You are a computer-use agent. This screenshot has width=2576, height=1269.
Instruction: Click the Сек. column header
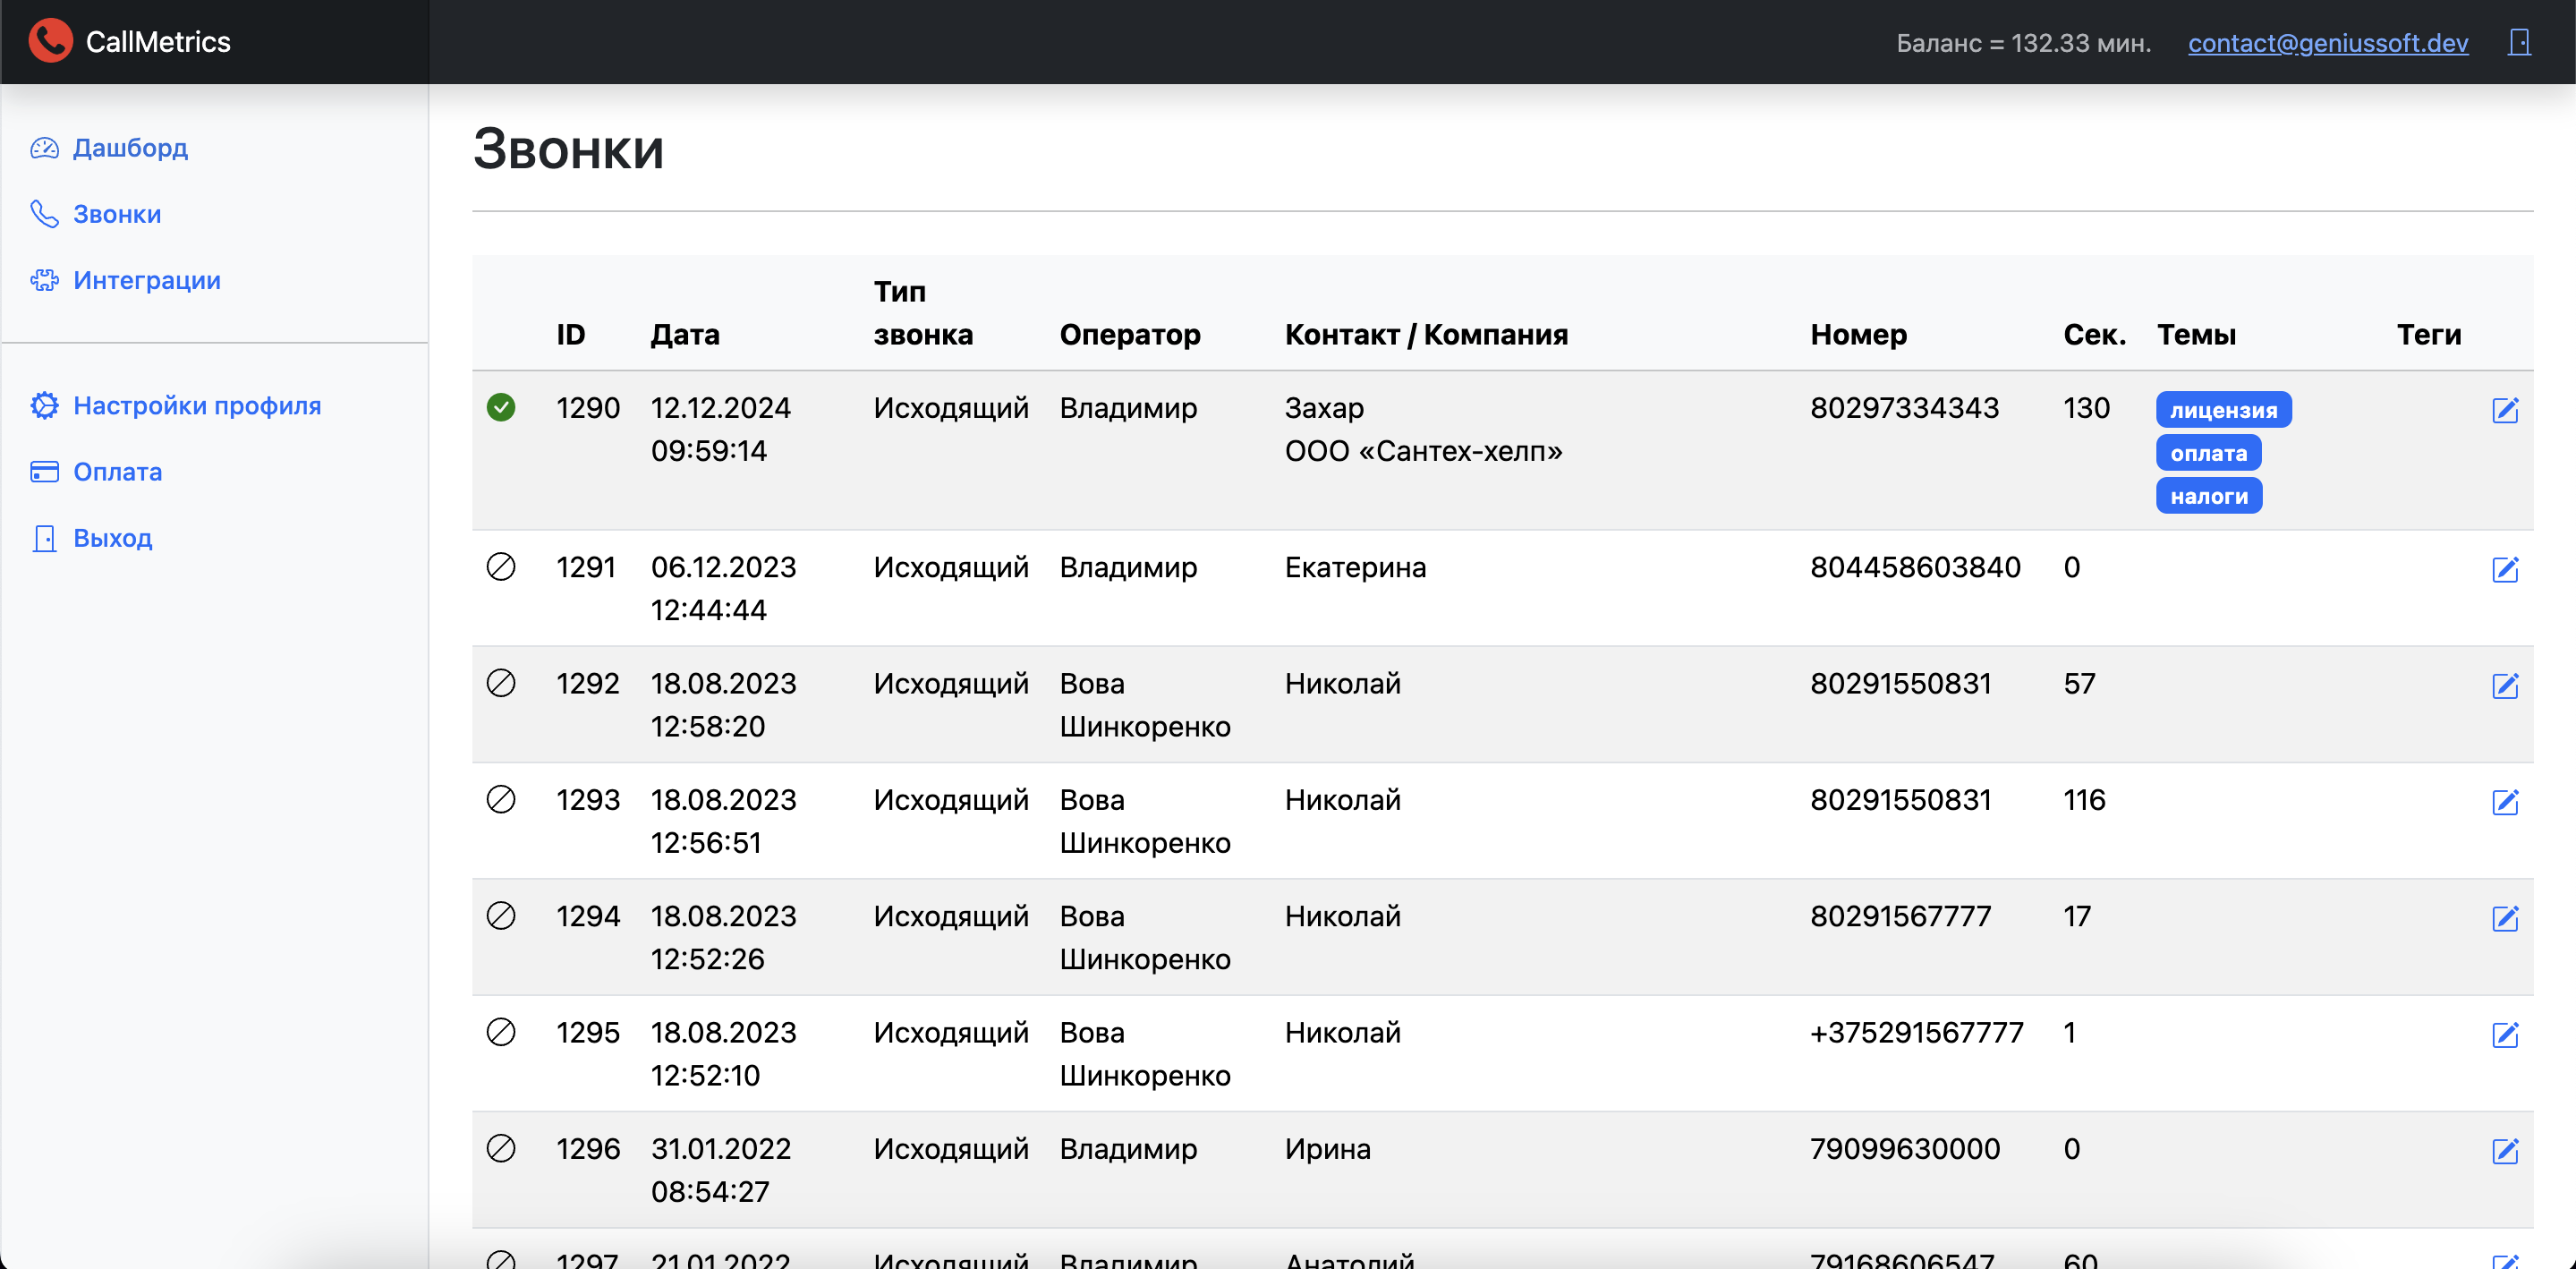[2095, 334]
